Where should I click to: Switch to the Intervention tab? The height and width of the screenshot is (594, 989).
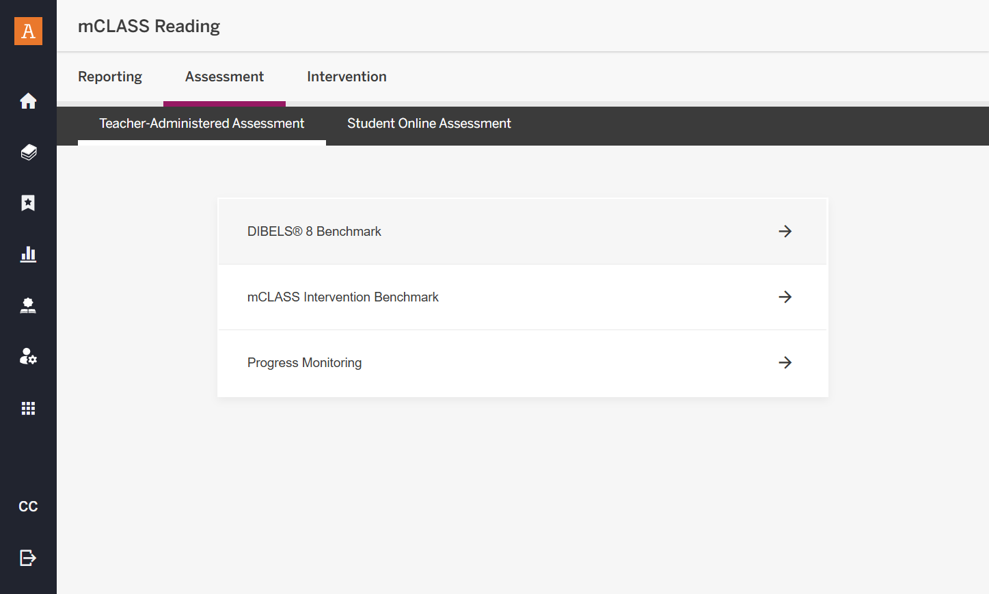coord(347,77)
